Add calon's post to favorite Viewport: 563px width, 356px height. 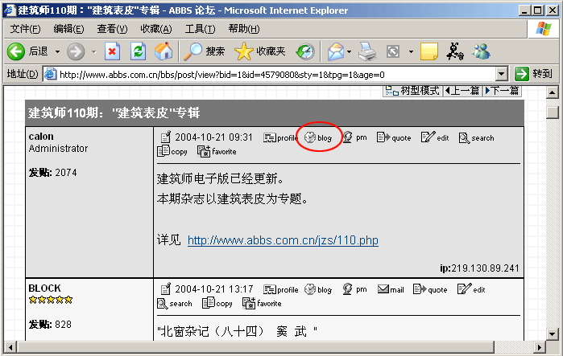tap(217, 152)
